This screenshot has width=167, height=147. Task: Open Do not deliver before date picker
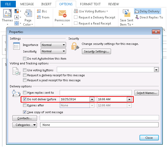[92, 99]
